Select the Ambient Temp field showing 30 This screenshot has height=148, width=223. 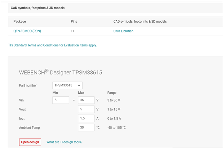pyautogui.click(x=86, y=127)
